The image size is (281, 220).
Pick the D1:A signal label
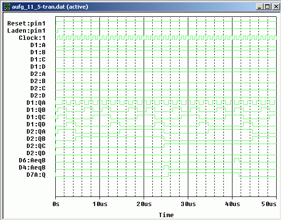coord(38,45)
